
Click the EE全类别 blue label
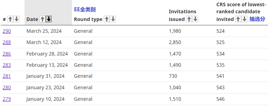coord(85,10)
